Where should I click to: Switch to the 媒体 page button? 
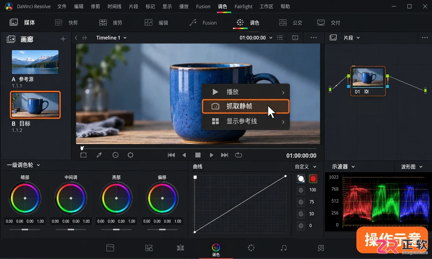[x=23, y=22]
